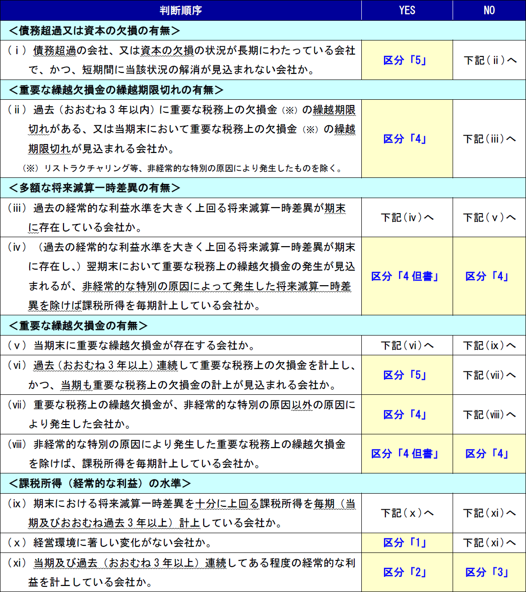
Task: Click the 区分「3」 result cell
Action: point(487,572)
